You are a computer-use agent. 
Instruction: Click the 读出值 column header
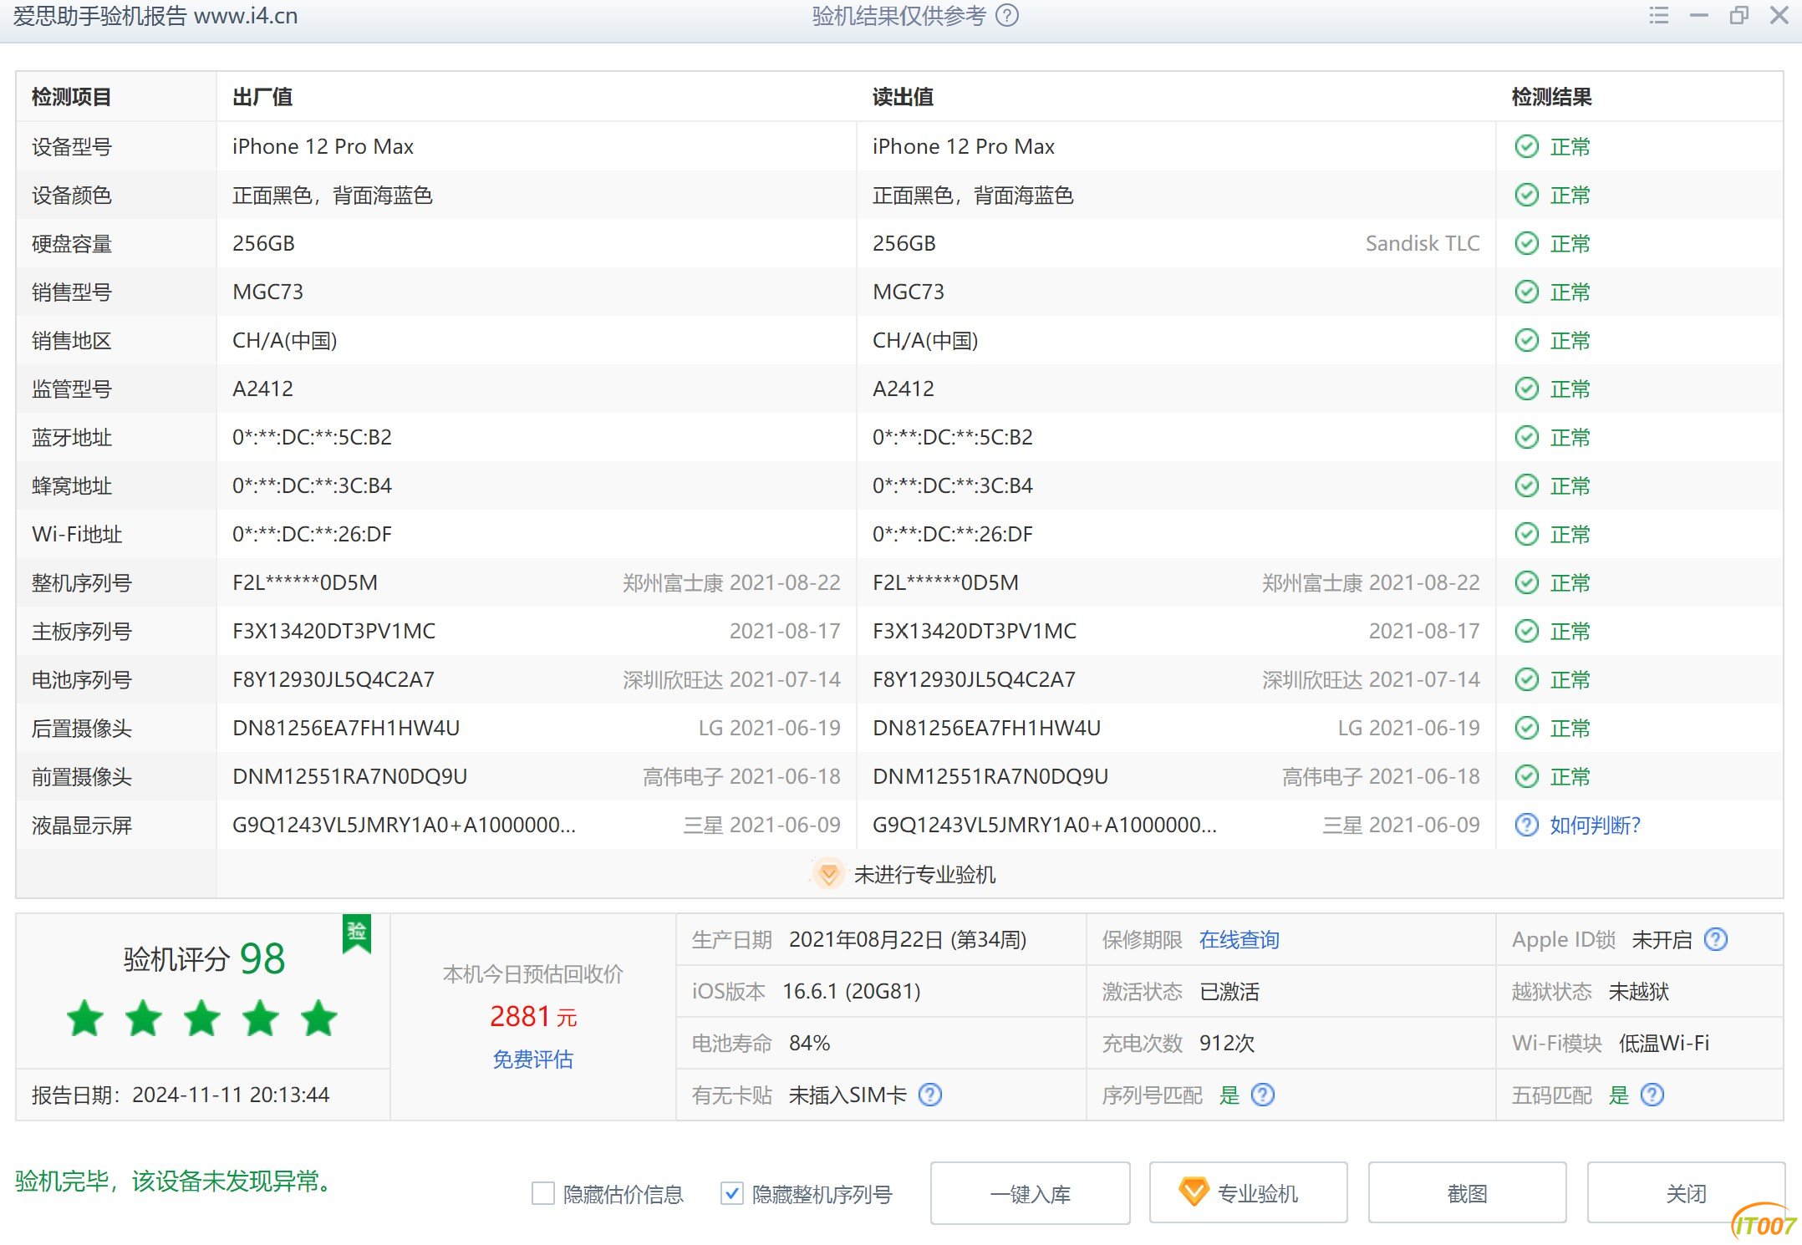902,97
